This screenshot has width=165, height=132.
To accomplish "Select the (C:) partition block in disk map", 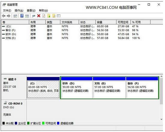I will pos(43,88).
